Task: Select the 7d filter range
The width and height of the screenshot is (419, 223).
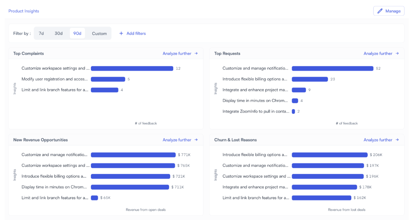Action: [41, 34]
